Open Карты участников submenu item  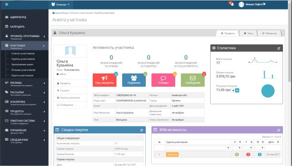coord(22,75)
